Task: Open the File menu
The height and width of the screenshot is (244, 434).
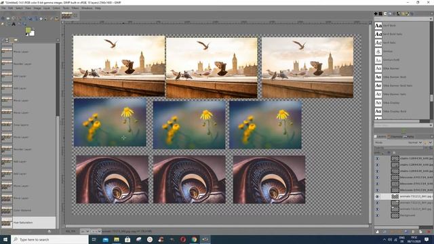Action: coord(3,8)
